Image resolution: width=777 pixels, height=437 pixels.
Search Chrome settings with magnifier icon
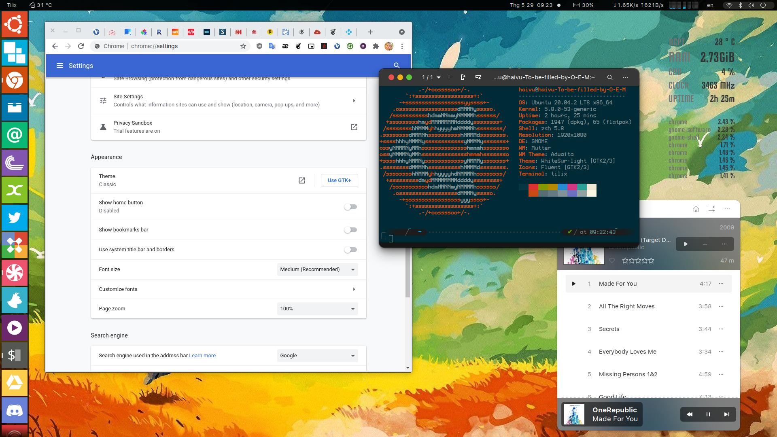click(397, 66)
